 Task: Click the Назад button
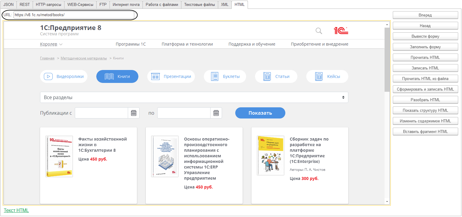425,26
